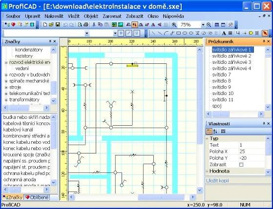Cut the selection with the scissors icon
Image resolution: width=273 pixels, height=209 pixels.
click(94, 25)
